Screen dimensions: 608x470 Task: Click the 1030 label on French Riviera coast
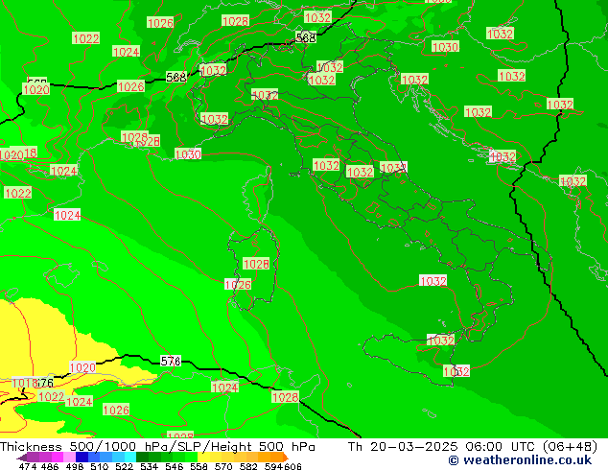188,154
